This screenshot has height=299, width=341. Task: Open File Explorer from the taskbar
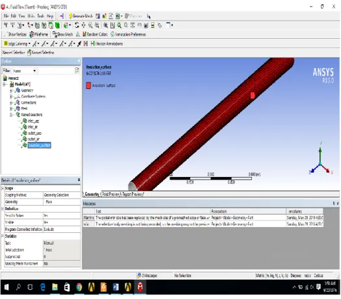tap(55, 287)
